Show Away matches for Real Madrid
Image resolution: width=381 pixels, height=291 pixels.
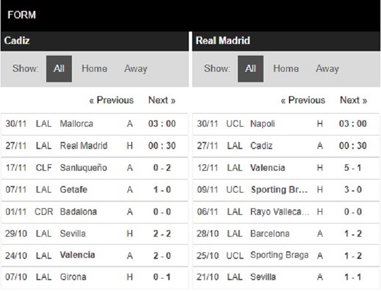327,69
